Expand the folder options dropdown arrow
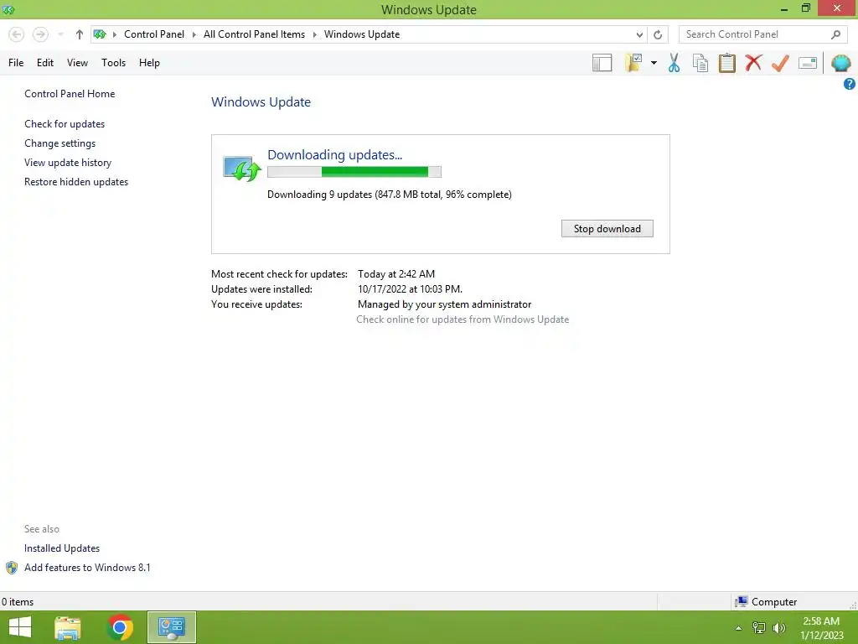Screen dimensions: 858x644 click(654, 63)
